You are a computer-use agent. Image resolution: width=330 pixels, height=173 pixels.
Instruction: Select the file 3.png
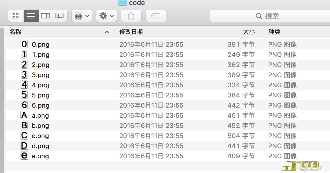click(x=41, y=75)
